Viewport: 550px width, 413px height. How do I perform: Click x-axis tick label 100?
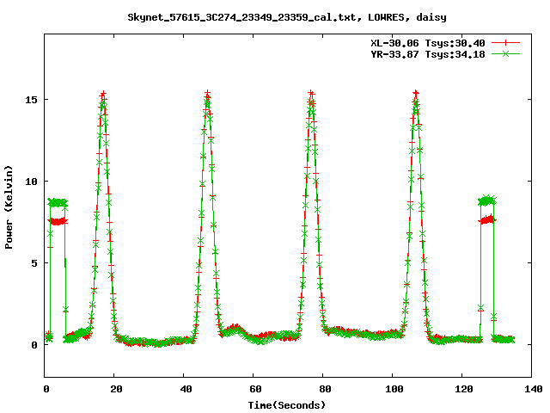tap(394, 389)
